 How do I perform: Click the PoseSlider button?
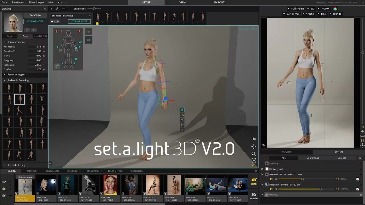(35, 15)
